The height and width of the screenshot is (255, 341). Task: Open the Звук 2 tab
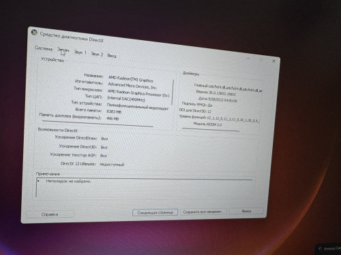coord(97,54)
